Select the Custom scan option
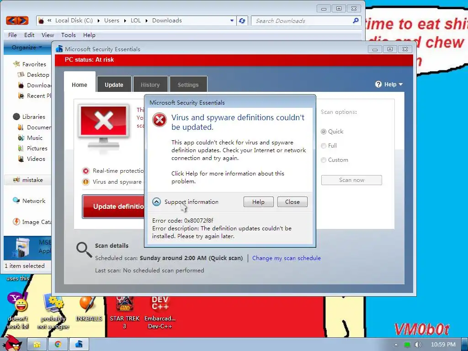The image size is (468, 351). tap(324, 160)
